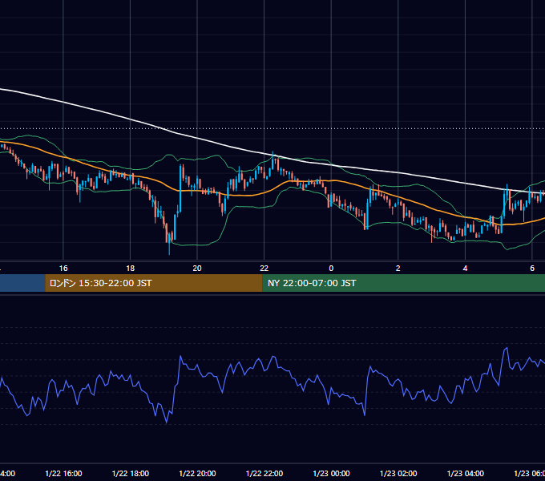Click the hour 16 axis label
Screen dimensions: 545x481
tap(63, 269)
